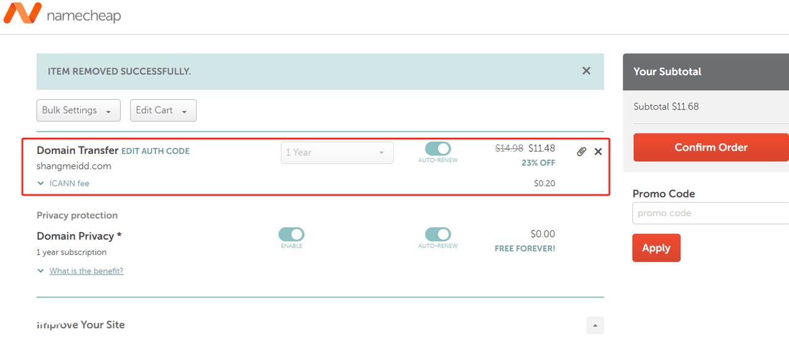Click the $0.20 ICANN fee amount
The width and height of the screenshot is (789, 343).
click(544, 184)
